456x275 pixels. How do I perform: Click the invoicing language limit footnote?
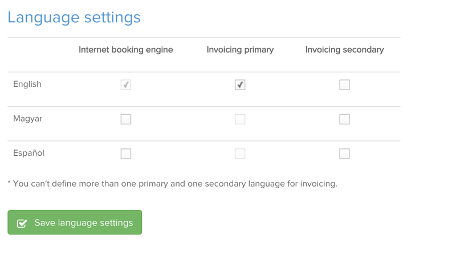click(172, 184)
